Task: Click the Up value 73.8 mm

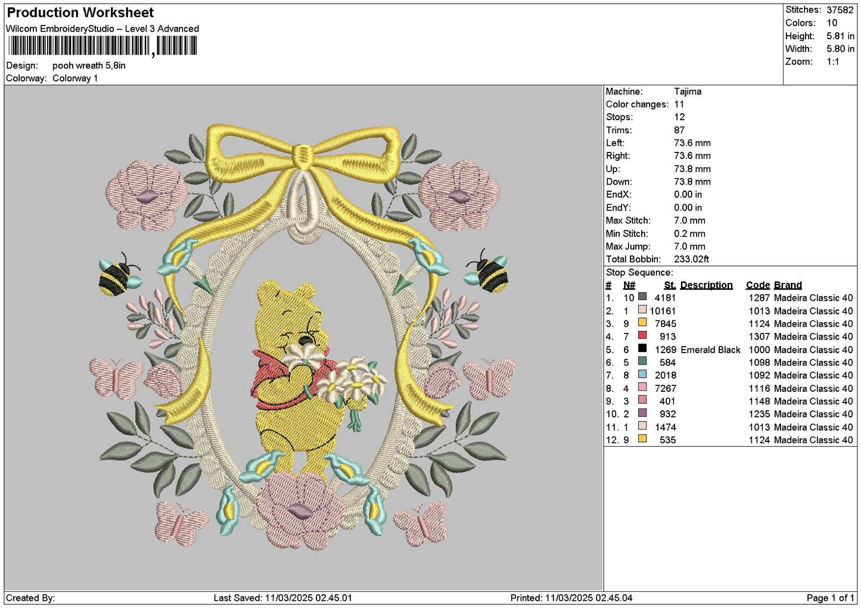Action: click(692, 169)
